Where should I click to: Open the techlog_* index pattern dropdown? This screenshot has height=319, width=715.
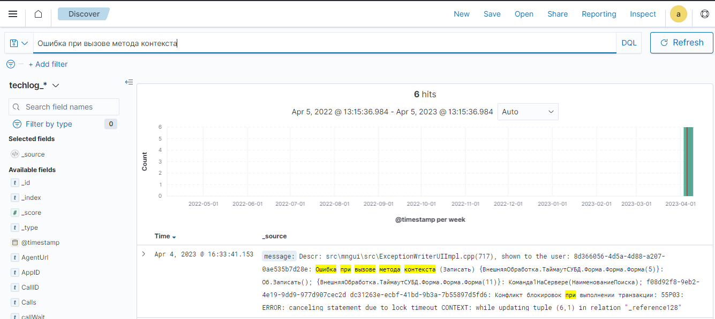pyautogui.click(x=34, y=85)
